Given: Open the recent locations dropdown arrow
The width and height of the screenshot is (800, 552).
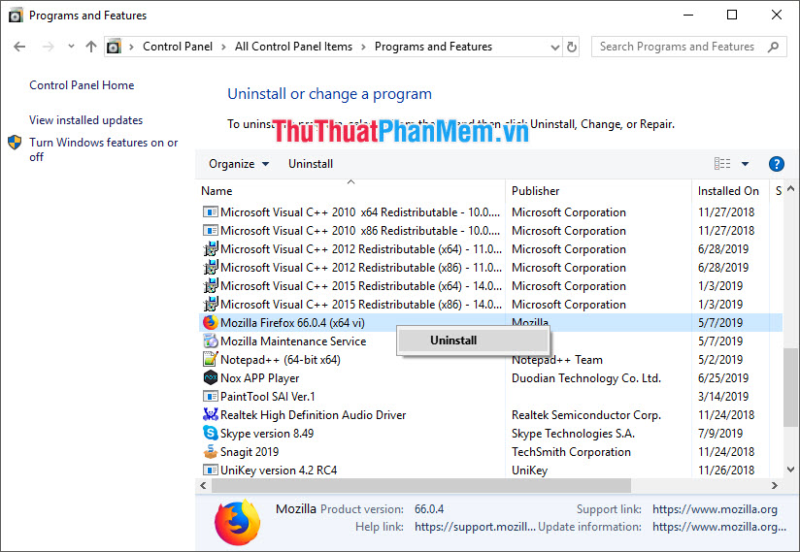Looking at the screenshot, I should pos(71,47).
